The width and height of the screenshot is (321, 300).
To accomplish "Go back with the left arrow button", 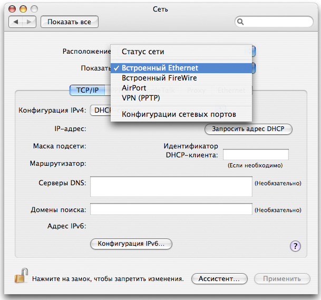I will (17, 22).
